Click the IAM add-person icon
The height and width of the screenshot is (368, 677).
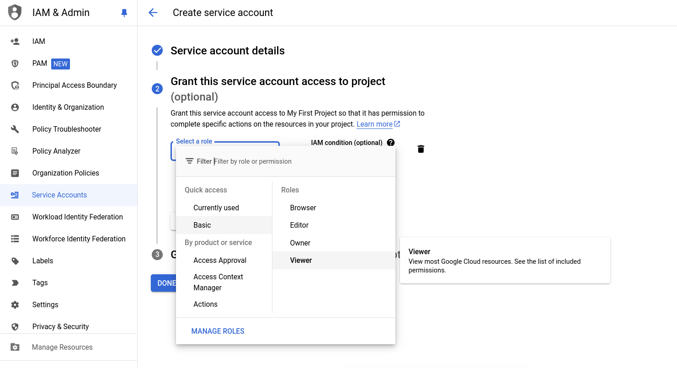(x=15, y=42)
